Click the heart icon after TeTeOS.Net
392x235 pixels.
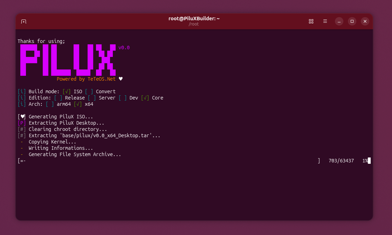[121, 79]
